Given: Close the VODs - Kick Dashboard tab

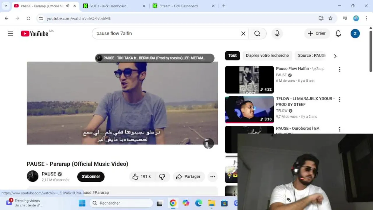Looking at the screenshot, I should point(144,6).
